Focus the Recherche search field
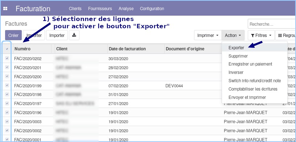This screenshot has height=142, width=296. click(272, 24)
